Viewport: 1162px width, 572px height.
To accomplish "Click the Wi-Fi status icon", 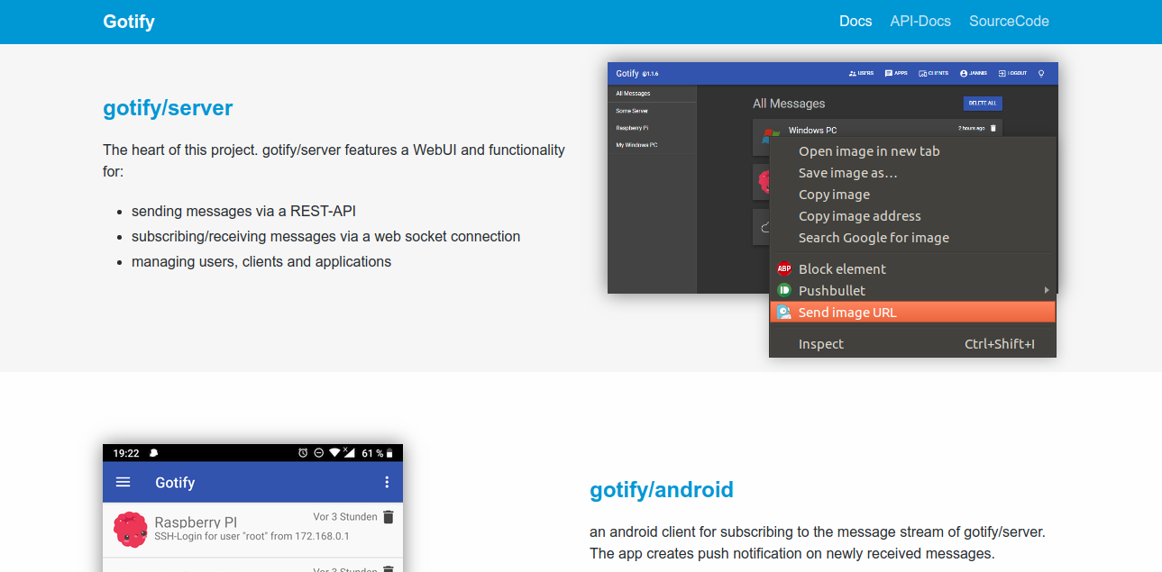I will coord(334,453).
